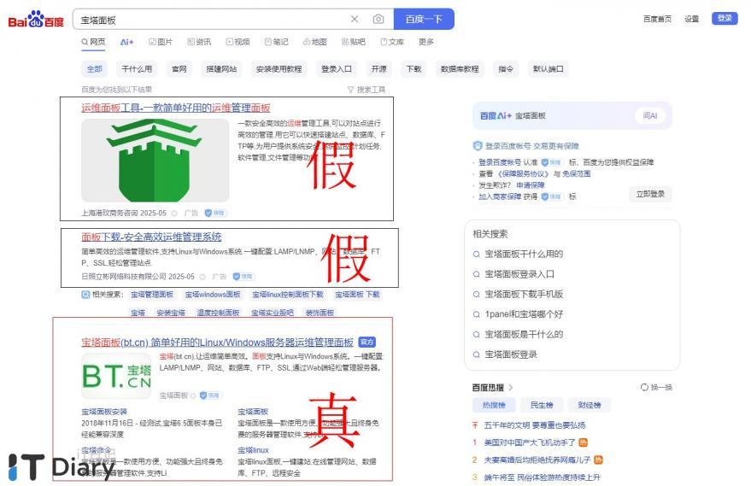The image size is (751, 486).
Task: Switch to the 资讯 tab
Action: tap(199, 42)
